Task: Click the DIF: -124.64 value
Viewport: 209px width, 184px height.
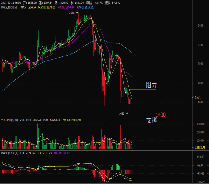Action: [x=28, y=153]
